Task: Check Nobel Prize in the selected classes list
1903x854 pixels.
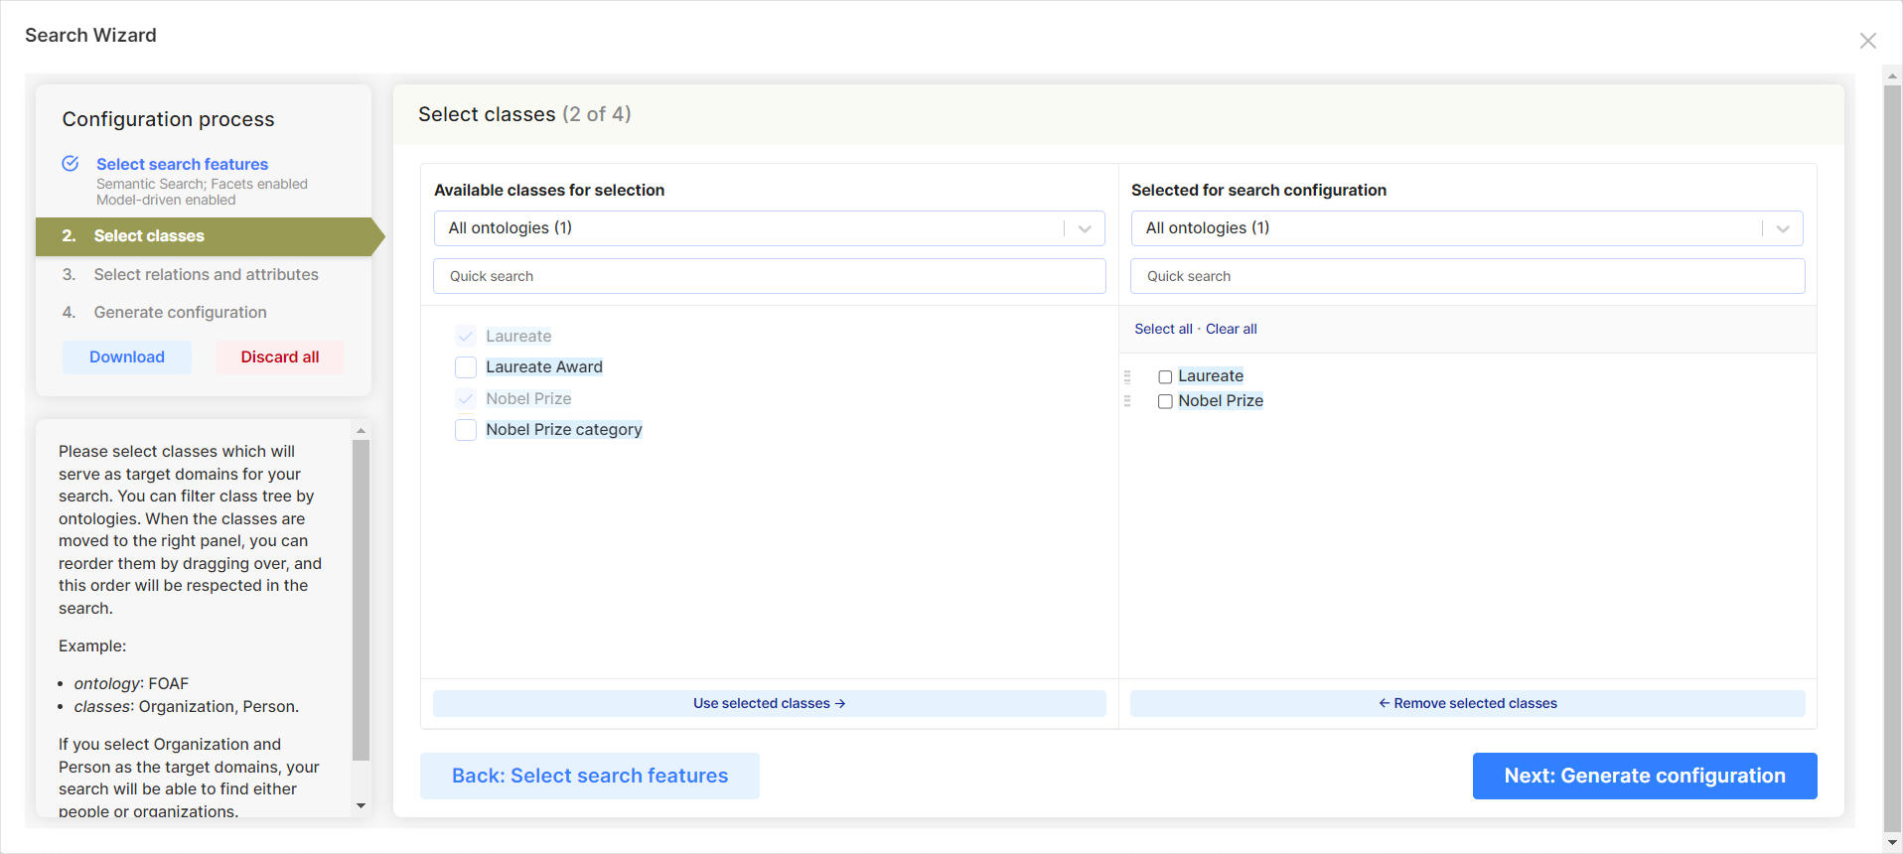Action: 1165,402
